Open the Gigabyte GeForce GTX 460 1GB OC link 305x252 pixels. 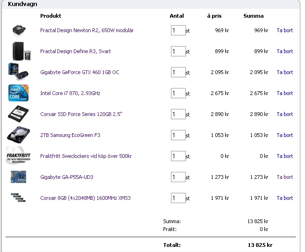tap(79, 72)
